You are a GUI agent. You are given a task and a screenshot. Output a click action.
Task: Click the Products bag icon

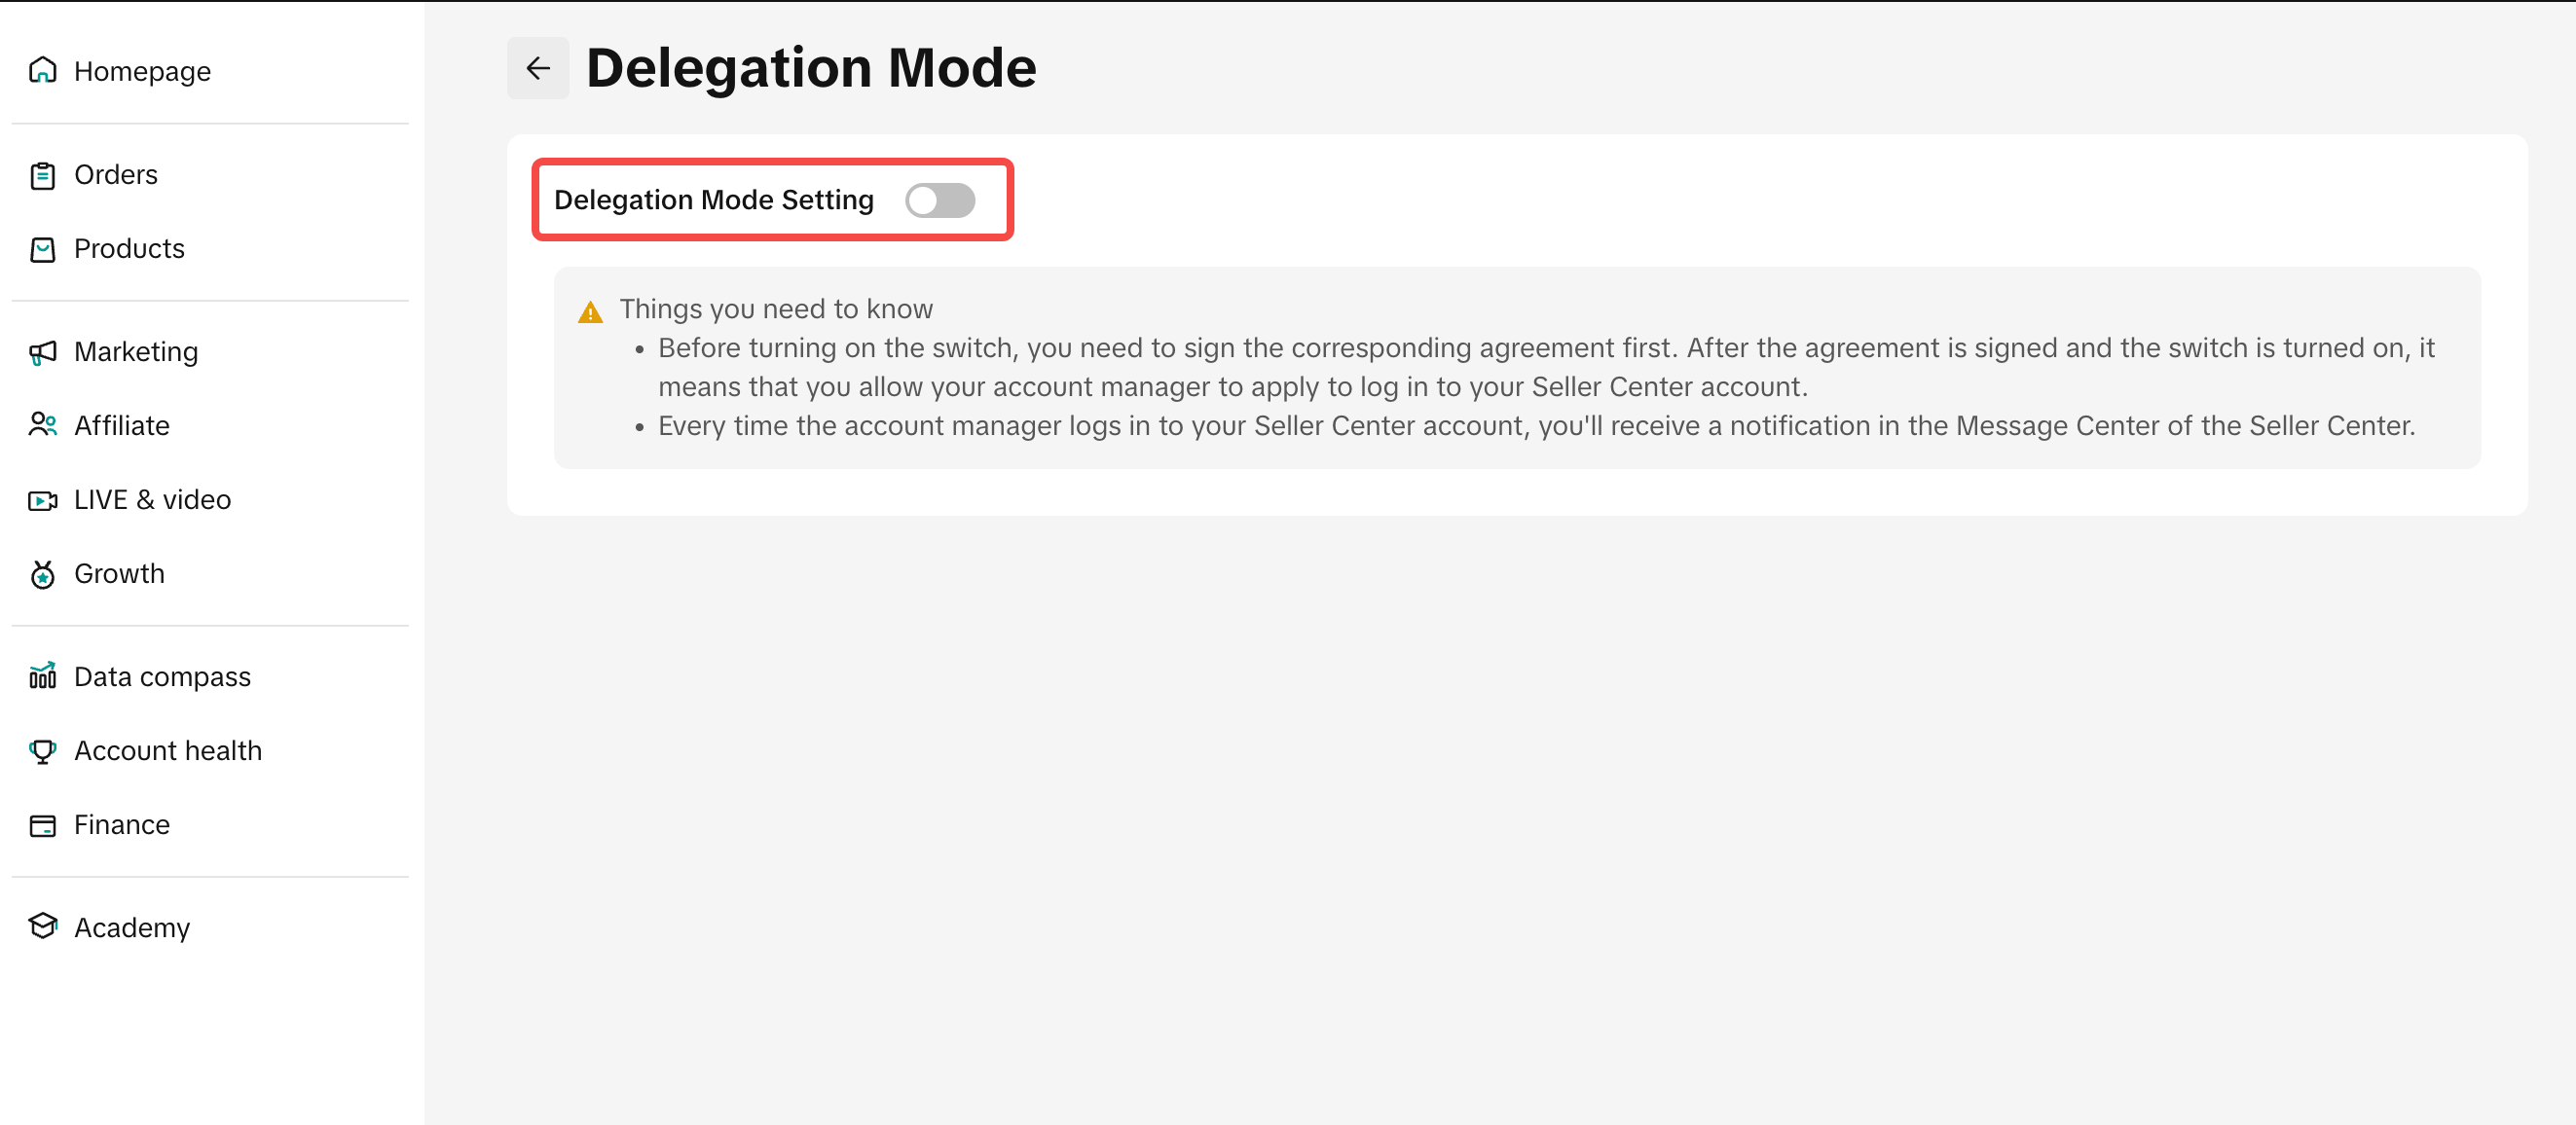coord(42,249)
